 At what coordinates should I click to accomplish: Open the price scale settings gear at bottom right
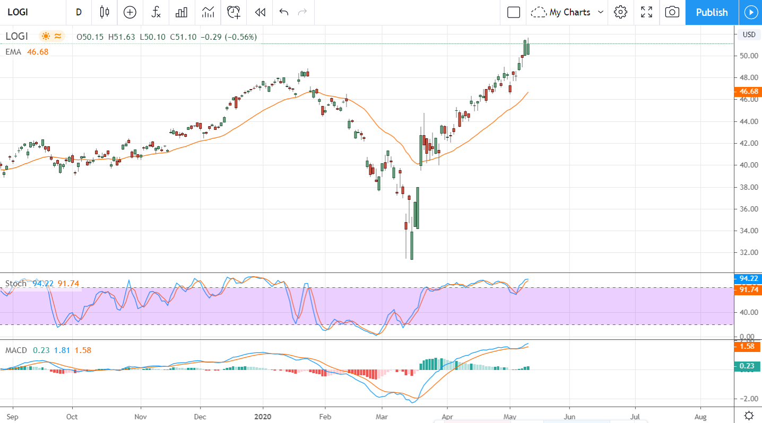click(x=749, y=415)
